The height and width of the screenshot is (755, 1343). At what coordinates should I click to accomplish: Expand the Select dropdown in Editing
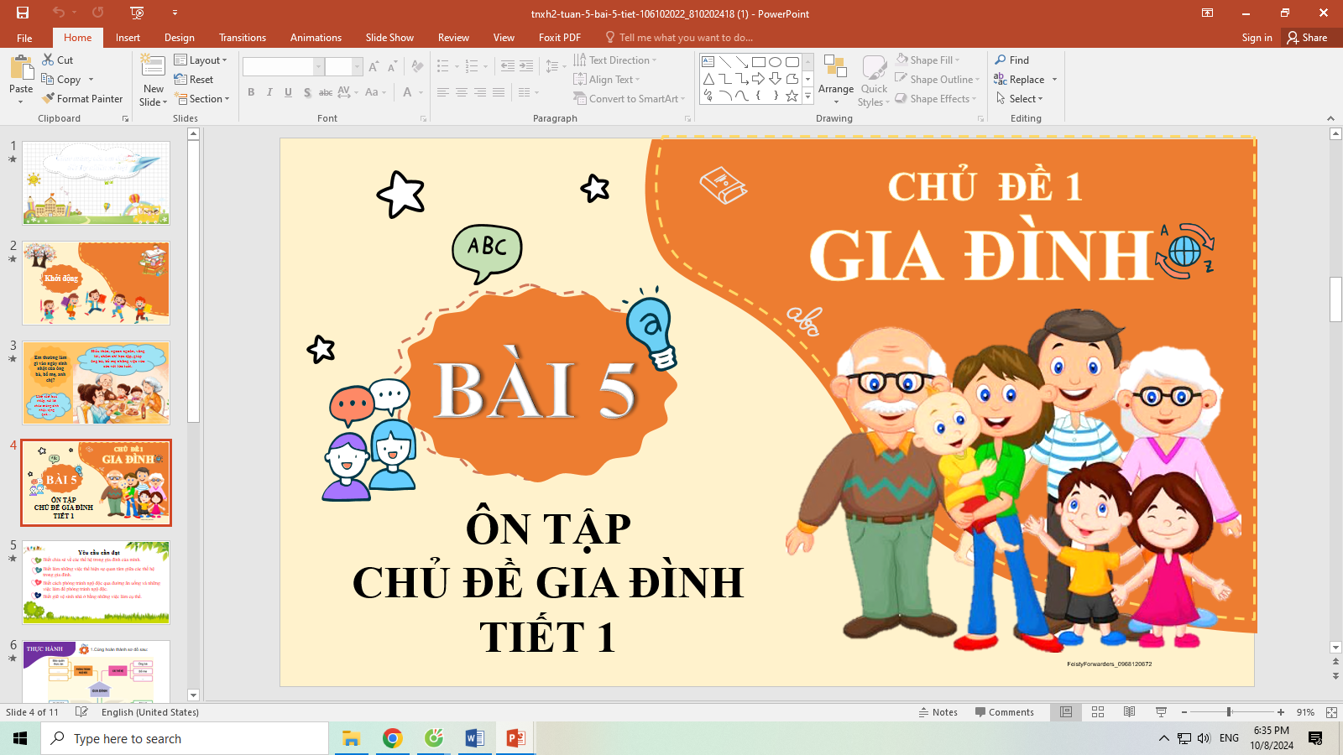[x=1020, y=99]
